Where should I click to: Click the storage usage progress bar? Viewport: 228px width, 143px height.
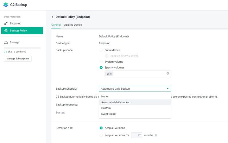[22, 48]
